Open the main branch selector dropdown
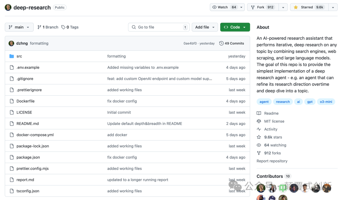Viewport: 343px width, 200px height. pyautogui.click(x=19, y=27)
